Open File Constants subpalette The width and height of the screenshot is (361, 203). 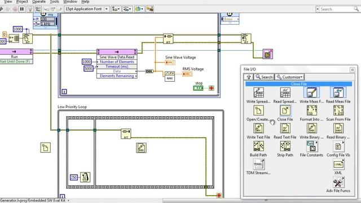[311, 146]
